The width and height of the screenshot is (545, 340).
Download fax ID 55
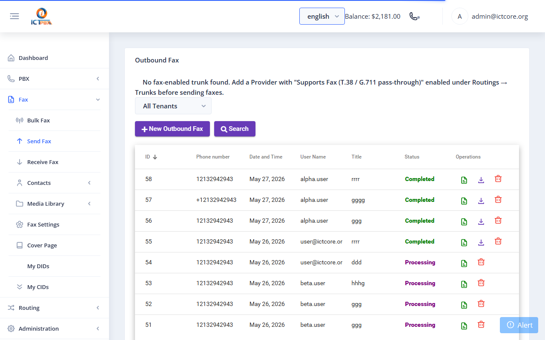pyautogui.click(x=481, y=242)
